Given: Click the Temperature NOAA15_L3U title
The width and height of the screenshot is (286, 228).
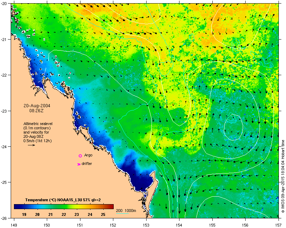Looking at the screenshot, I should click(x=63, y=200).
